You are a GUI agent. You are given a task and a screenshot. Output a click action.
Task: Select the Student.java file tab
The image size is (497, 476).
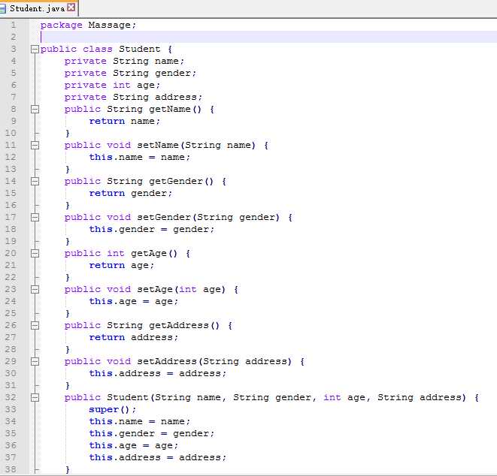pos(38,8)
